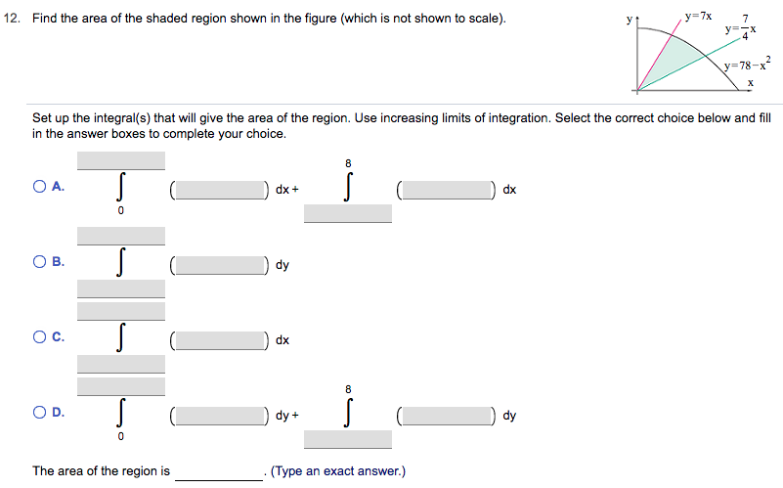783x488 pixels.
Task: Click choice A second integral lower limit box
Action: [x=347, y=213]
